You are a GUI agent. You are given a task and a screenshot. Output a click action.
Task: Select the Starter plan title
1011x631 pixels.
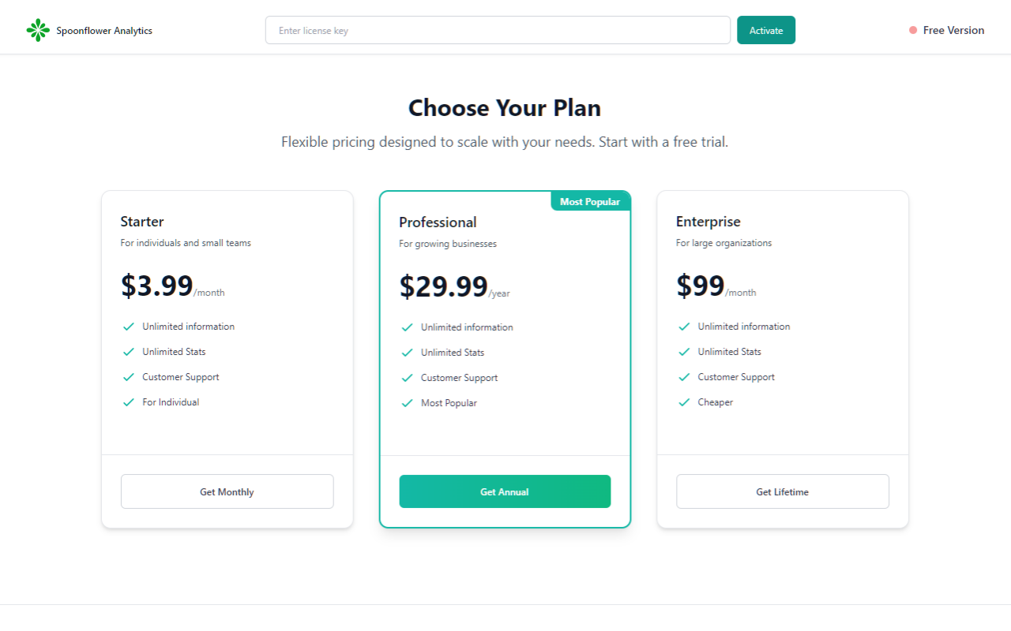tap(142, 222)
